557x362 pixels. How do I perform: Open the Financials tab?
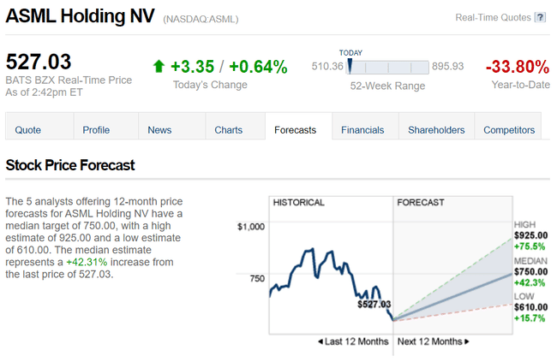[362, 130]
